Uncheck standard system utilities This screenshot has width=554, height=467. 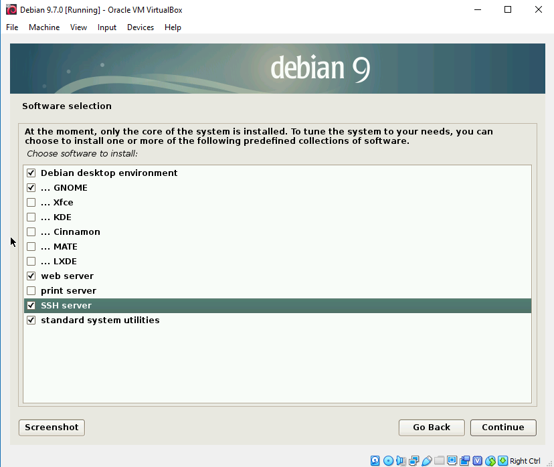click(31, 320)
